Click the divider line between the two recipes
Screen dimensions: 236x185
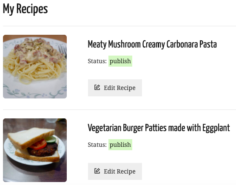coord(119,109)
